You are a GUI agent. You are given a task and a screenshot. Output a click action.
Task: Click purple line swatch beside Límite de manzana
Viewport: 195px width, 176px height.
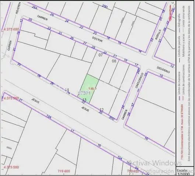[x=179, y=98]
